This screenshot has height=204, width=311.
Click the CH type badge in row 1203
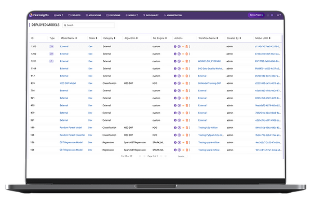click(51, 47)
